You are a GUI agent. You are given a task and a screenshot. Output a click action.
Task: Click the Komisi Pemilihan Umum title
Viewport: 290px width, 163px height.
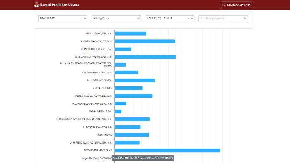coord(59,5)
